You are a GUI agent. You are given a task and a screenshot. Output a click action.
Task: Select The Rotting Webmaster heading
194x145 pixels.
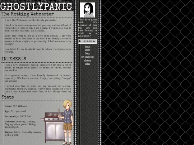[28, 14]
